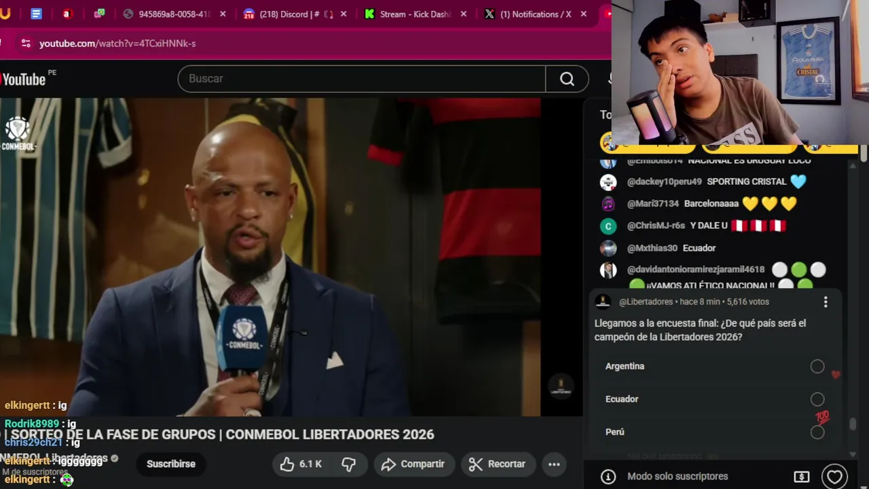This screenshot has height=489, width=869.
Task: Open the pinned pink-green icon tab
Action: pos(99,14)
